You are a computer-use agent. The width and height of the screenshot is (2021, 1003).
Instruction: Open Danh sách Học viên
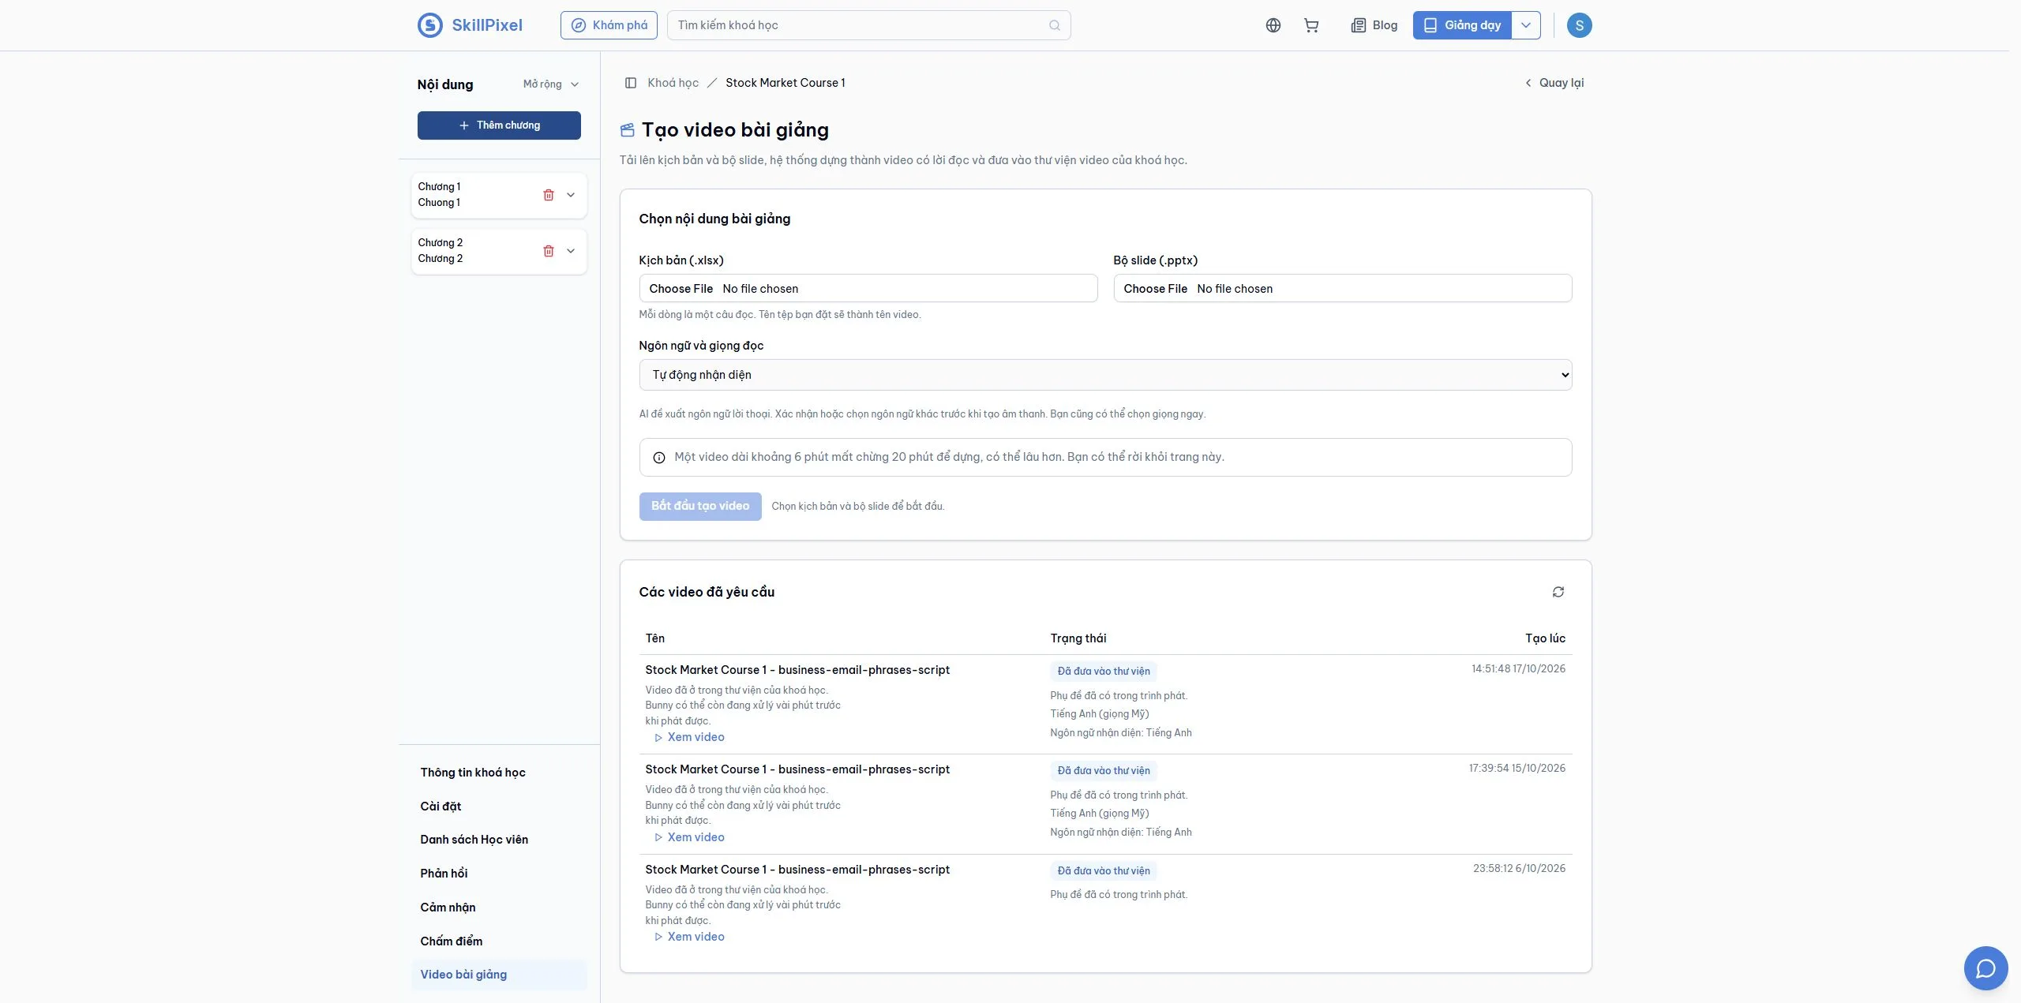[x=474, y=840]
